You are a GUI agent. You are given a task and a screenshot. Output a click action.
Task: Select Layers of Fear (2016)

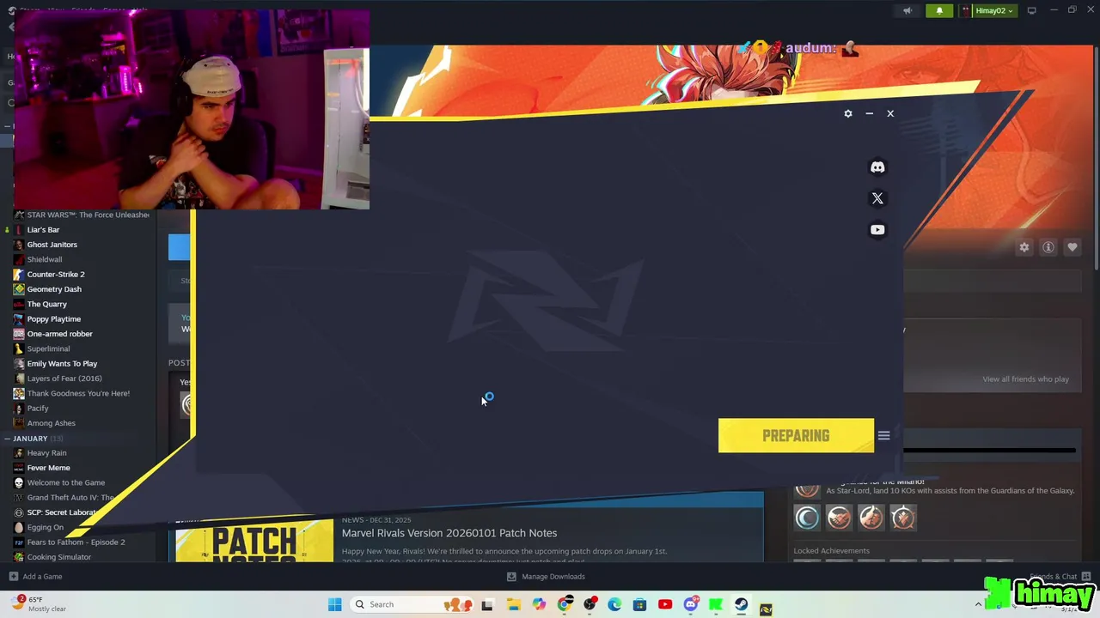pos(64,379)
